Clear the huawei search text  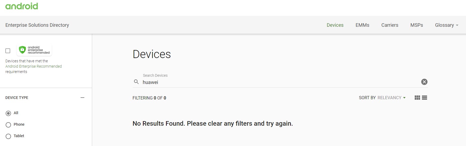click(424, 82)
